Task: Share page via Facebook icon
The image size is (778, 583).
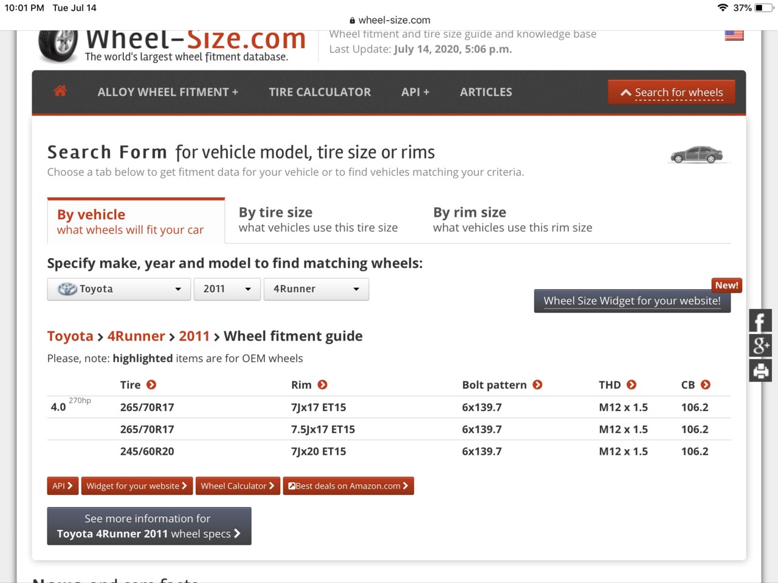Action: 760,321
